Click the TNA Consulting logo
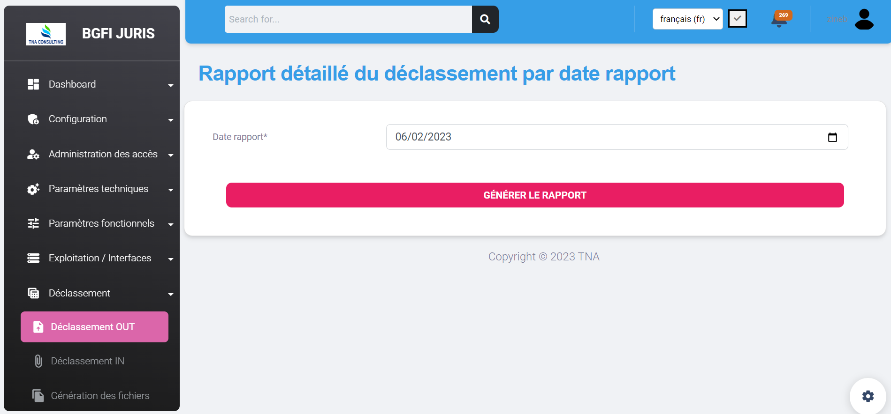The height and width of the screenshot is (414, 891). tap(46, 34)
